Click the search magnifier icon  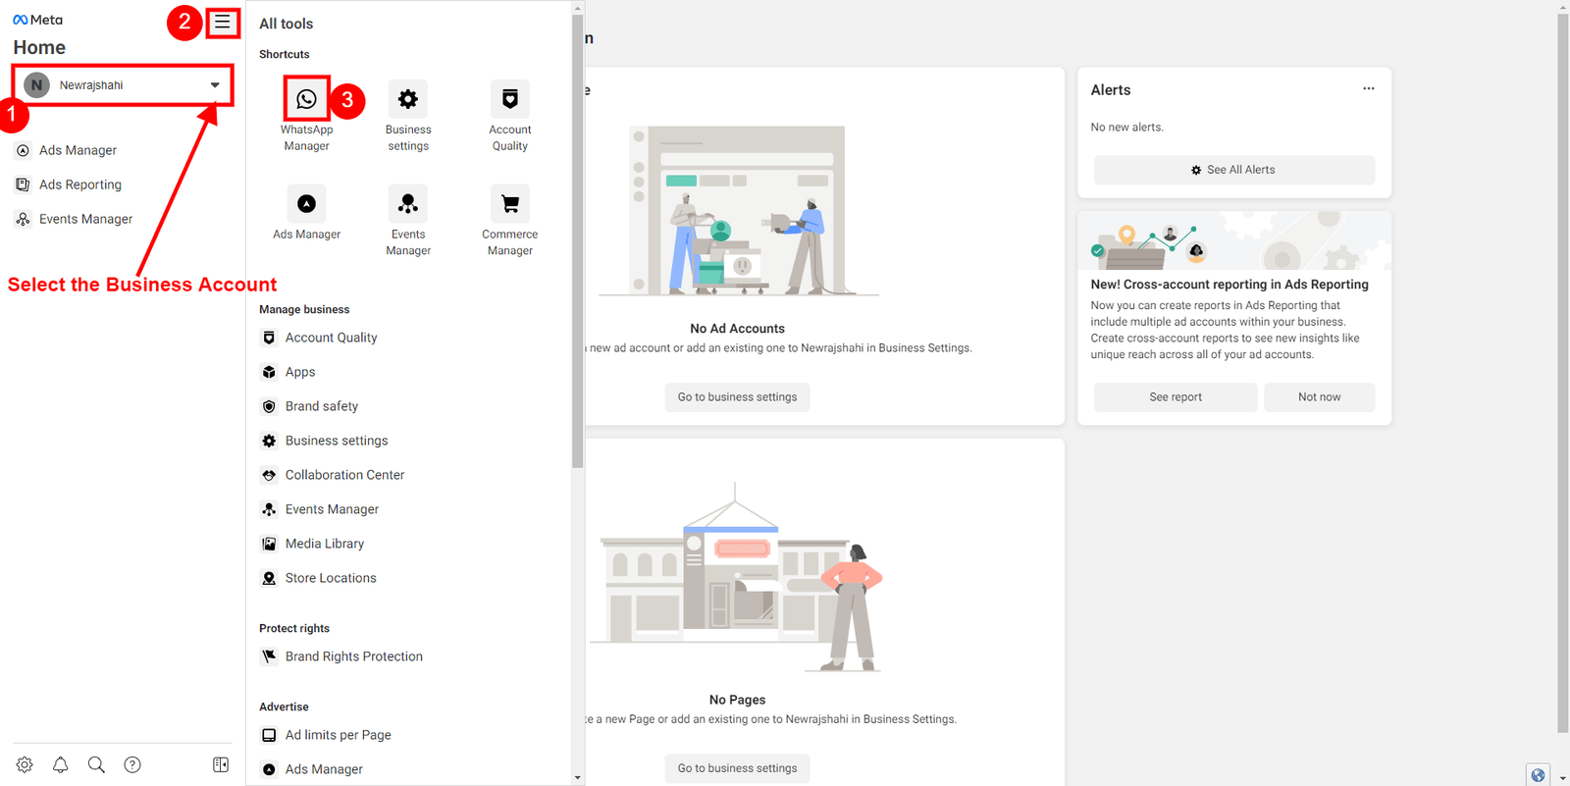96,764
